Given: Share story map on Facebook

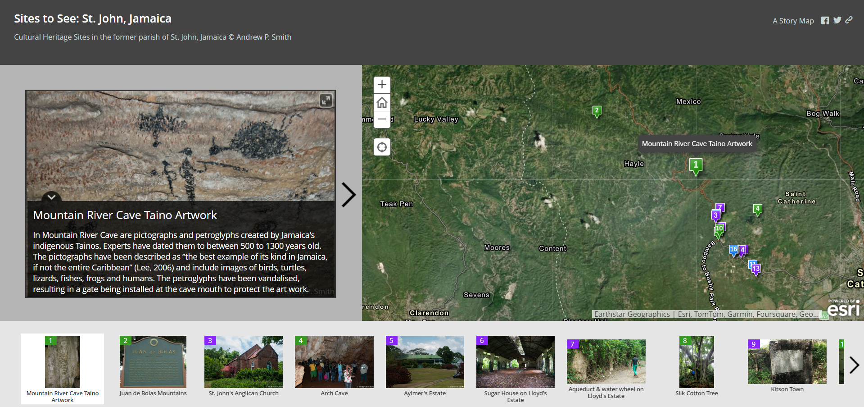Looking at the screenshot, I should coord(824,21).
